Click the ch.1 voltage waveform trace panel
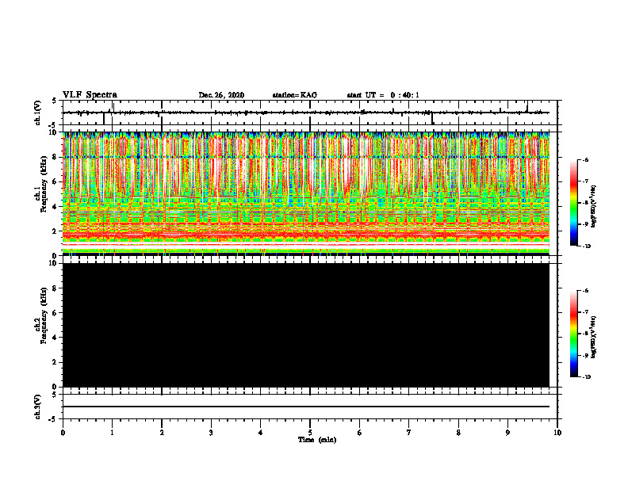The width and height of the screenshot is (628, 485). pos(310,113)
